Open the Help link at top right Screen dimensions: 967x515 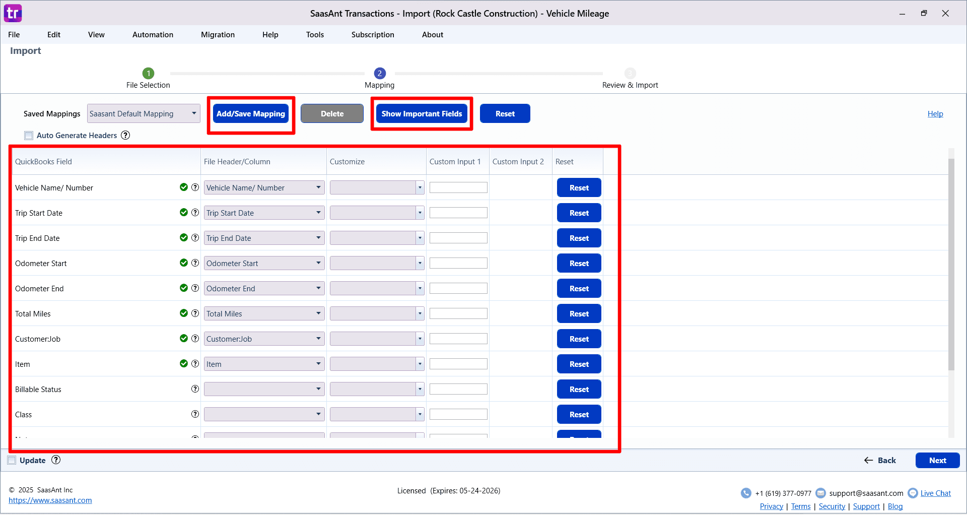pos(935,114)
